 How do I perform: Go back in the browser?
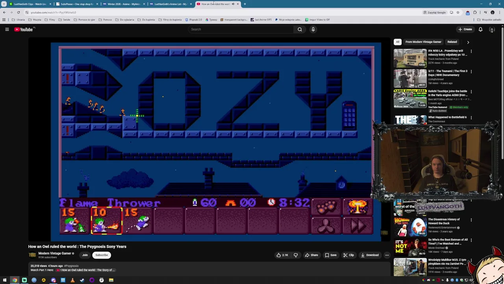click(x=4, y=12)
